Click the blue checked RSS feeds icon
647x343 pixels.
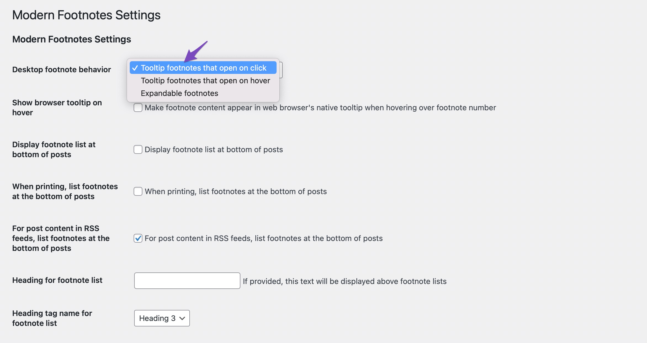click(138, 238)
